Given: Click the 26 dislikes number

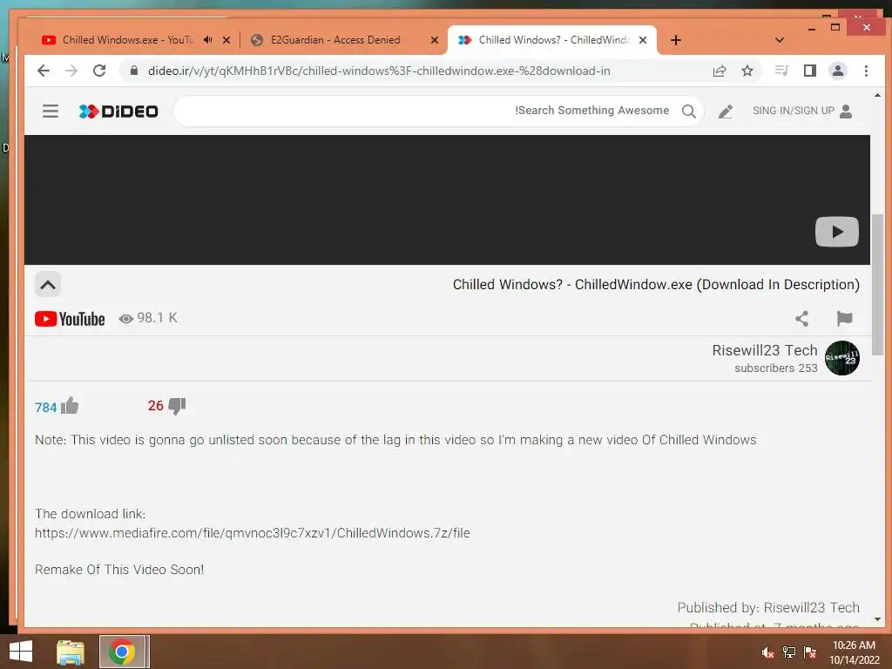Looking at the screenshot, I should point(155,406).
